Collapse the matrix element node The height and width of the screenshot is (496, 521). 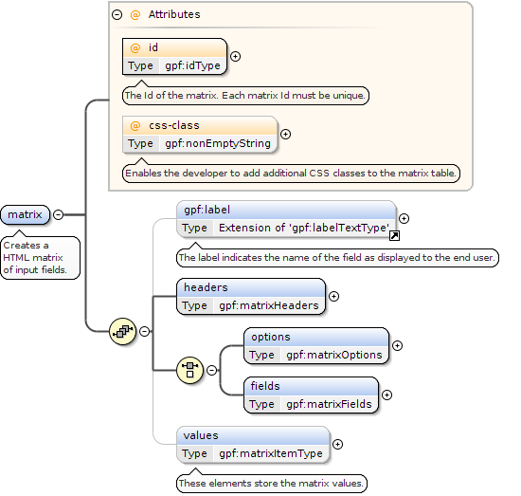(x=58, y=214)
